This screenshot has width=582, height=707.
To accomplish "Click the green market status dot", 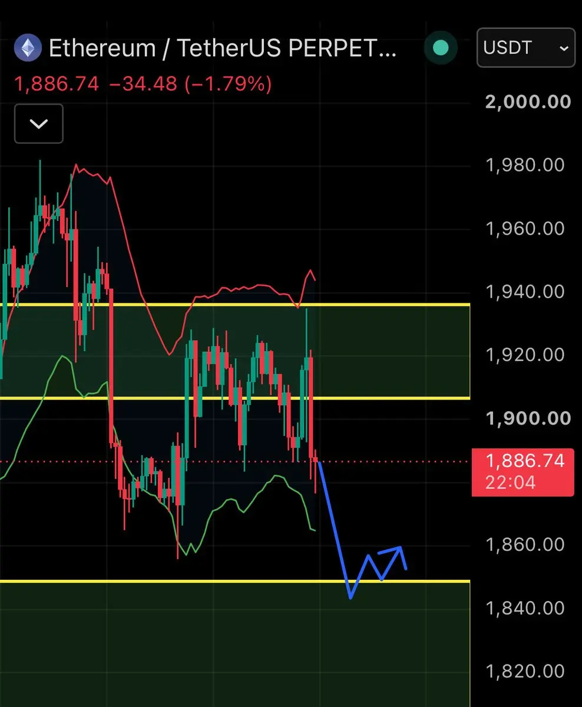I will [440, 48].
